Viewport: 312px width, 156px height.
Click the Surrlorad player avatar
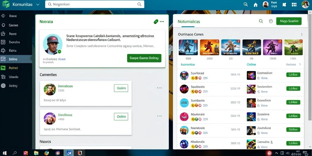click(184, 76)
